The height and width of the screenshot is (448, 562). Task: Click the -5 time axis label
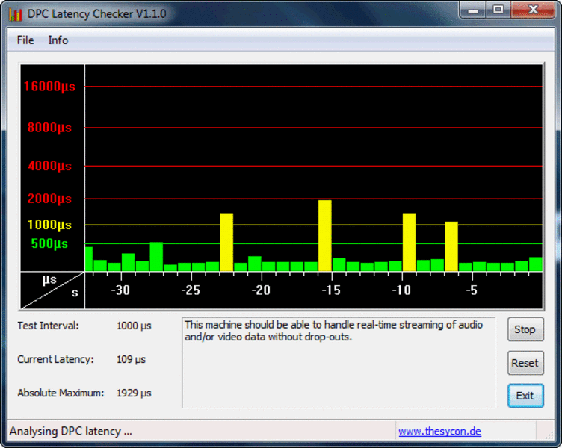[472, 290]
